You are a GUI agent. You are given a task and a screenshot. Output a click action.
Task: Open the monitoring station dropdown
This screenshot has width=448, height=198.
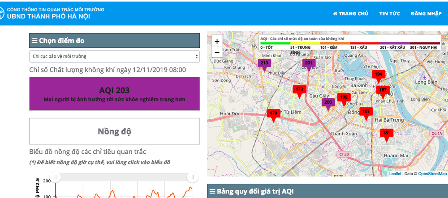pyautogui.click(x=114, y=56)
